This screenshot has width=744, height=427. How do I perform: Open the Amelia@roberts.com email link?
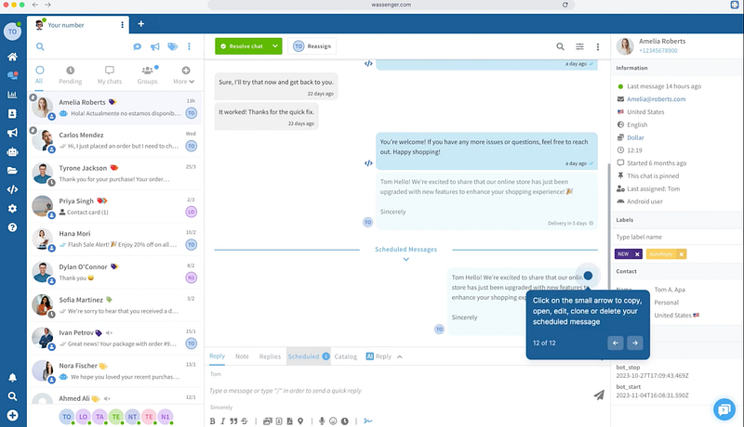pyautogui.click(x=656, y=98)
